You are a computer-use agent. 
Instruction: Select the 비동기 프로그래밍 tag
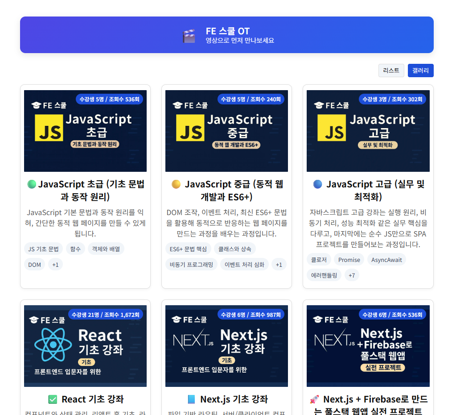pos(191,265)
